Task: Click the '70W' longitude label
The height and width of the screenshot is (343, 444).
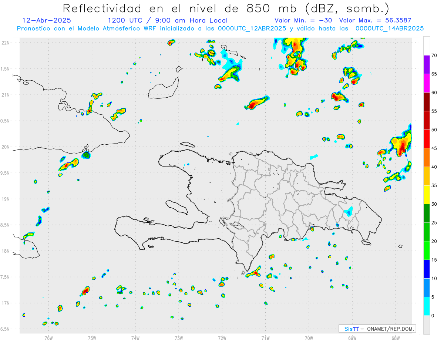Action: tap(309, 339)
